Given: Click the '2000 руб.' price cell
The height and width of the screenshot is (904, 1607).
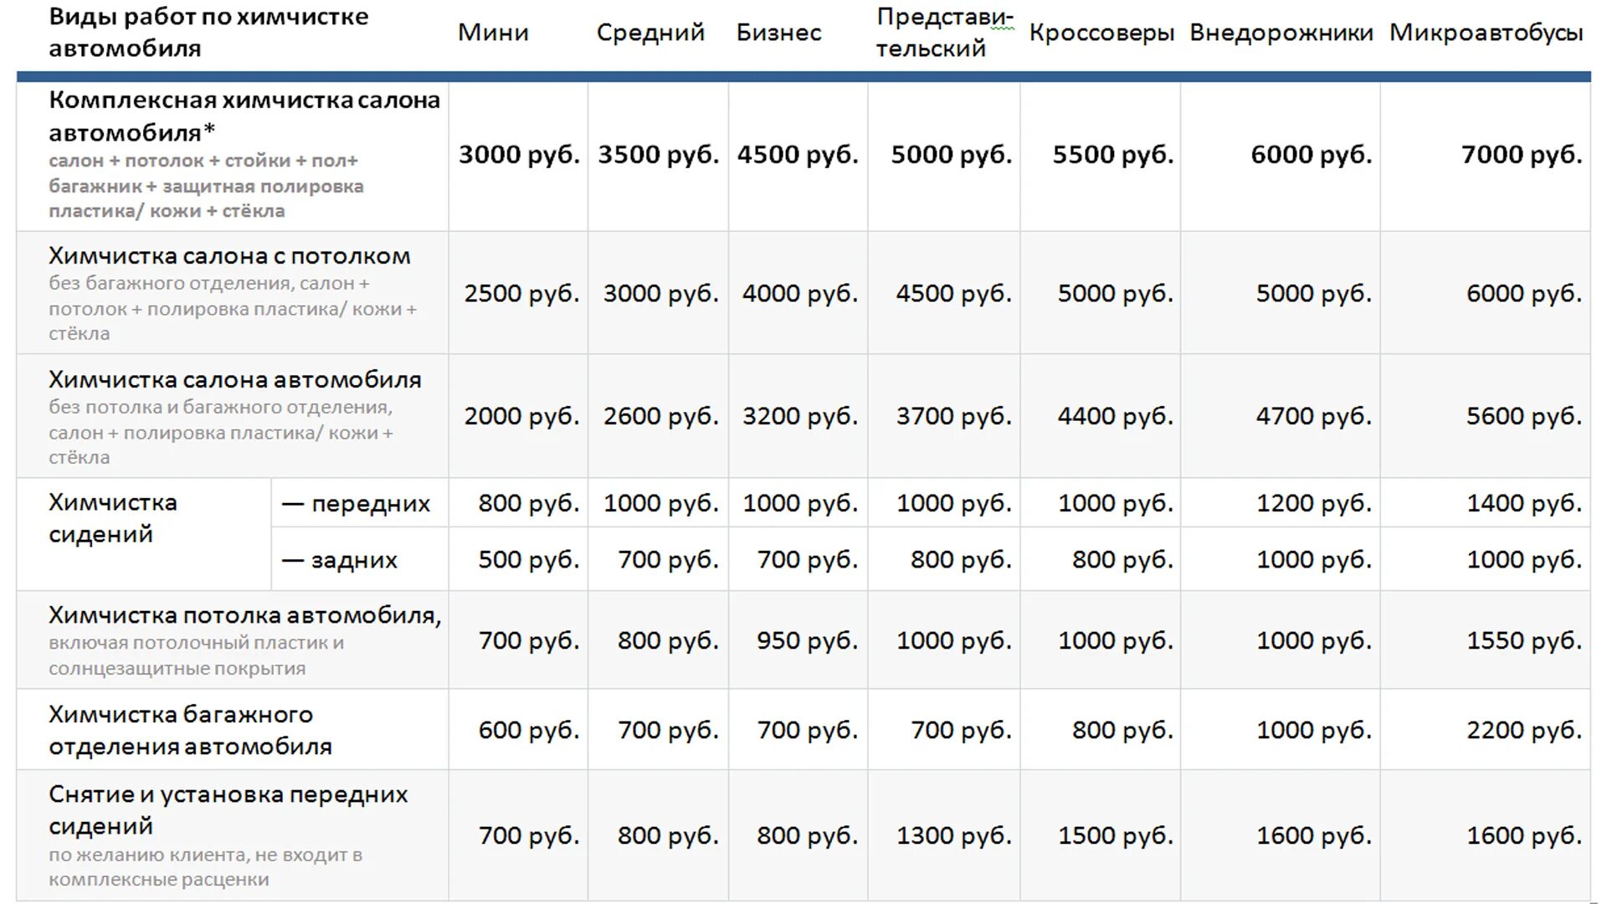Looking at the screenshot, I should tap(522, 415).
